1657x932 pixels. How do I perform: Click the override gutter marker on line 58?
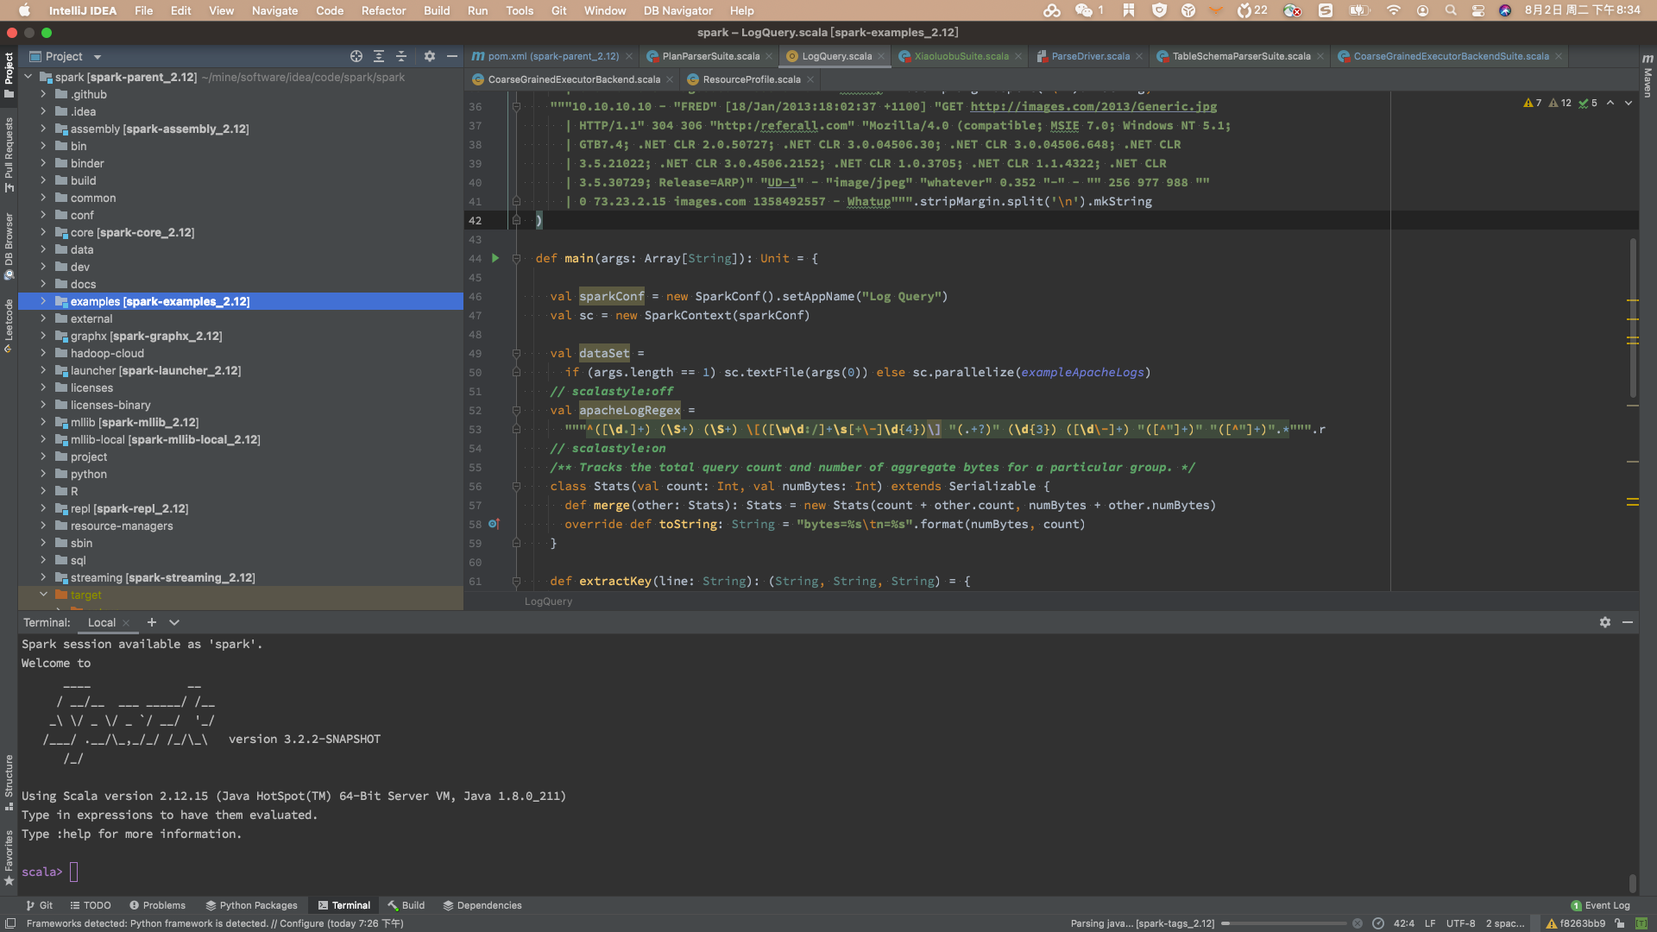pyautogui.click(x=494, y=524)
